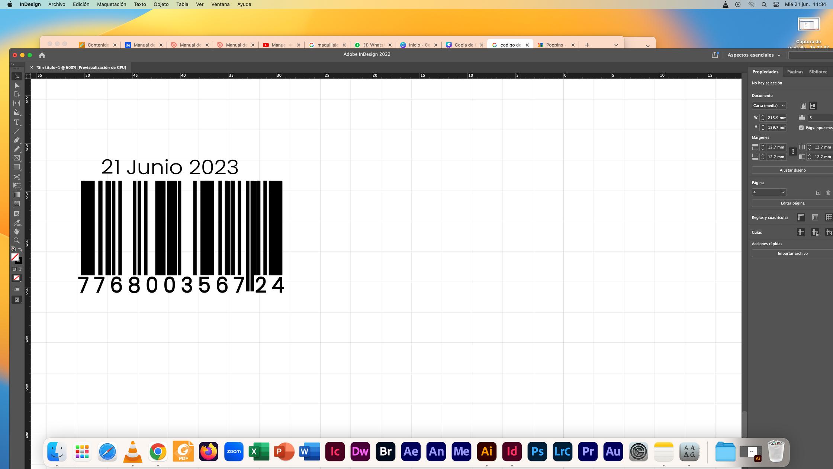The width and height of the screenshot is (833, 469).
Task: Select the Pen tool
Action: 17,140
